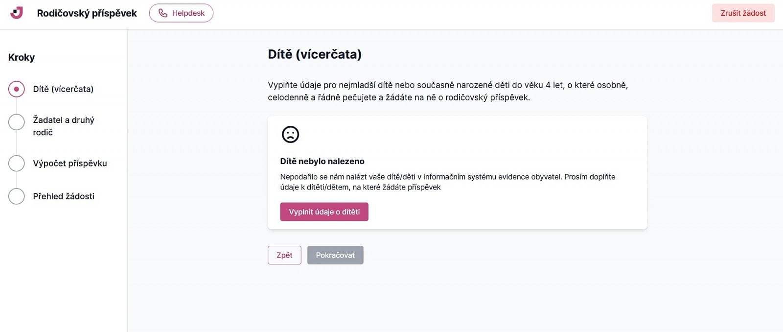The width and height of the screenshot is (783, 332).
Task: Click the intro paragraph starting with Vyplňte údaje
Action: tap(448, 91)
